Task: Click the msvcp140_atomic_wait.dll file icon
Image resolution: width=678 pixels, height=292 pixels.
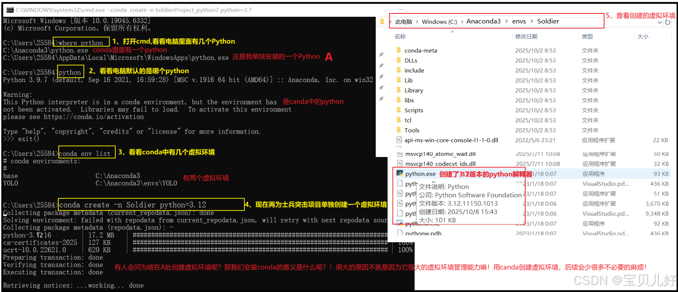Action: (x=400, y=154)
